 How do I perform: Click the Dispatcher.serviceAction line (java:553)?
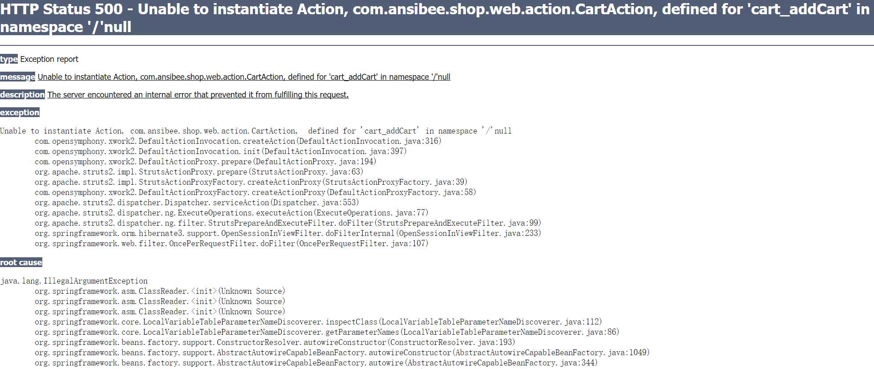click(197, 203)
